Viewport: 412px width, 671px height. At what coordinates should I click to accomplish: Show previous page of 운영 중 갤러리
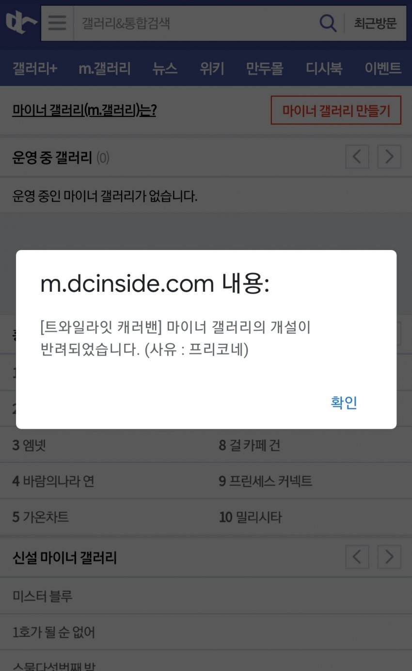pyautogui.click(x=357, y=157)
